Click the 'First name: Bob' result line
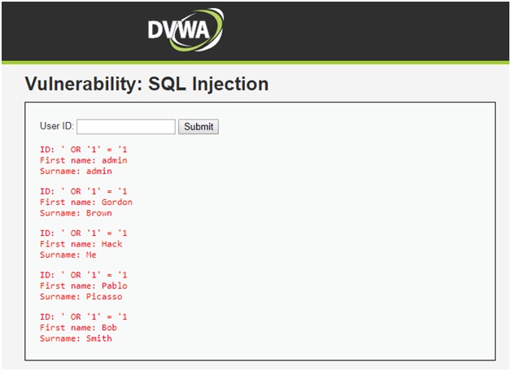The width and height of the screenshot is (511, 371). click(x=79, y=327)
